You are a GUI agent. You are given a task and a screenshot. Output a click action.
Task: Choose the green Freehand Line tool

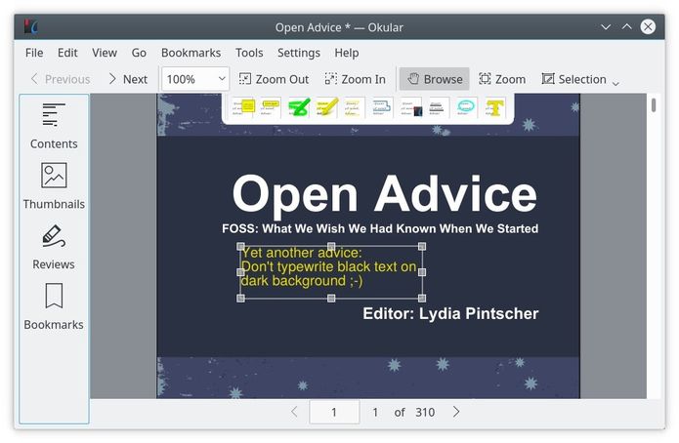coord(298,107)
